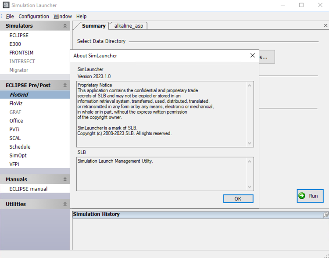Viewport: 329px width, 258px height.
Task: Select the Summary tab
Action: (x=93, y=26)
